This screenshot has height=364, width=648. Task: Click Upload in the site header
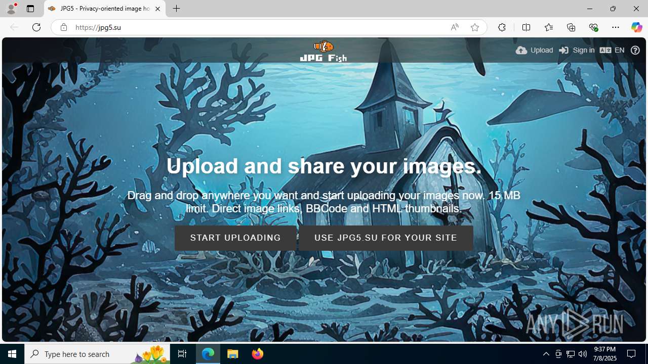(535, 50)
